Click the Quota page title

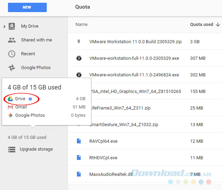coord(82,7)
